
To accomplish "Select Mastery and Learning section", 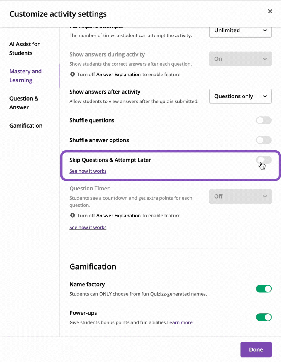I will point(25,76).
